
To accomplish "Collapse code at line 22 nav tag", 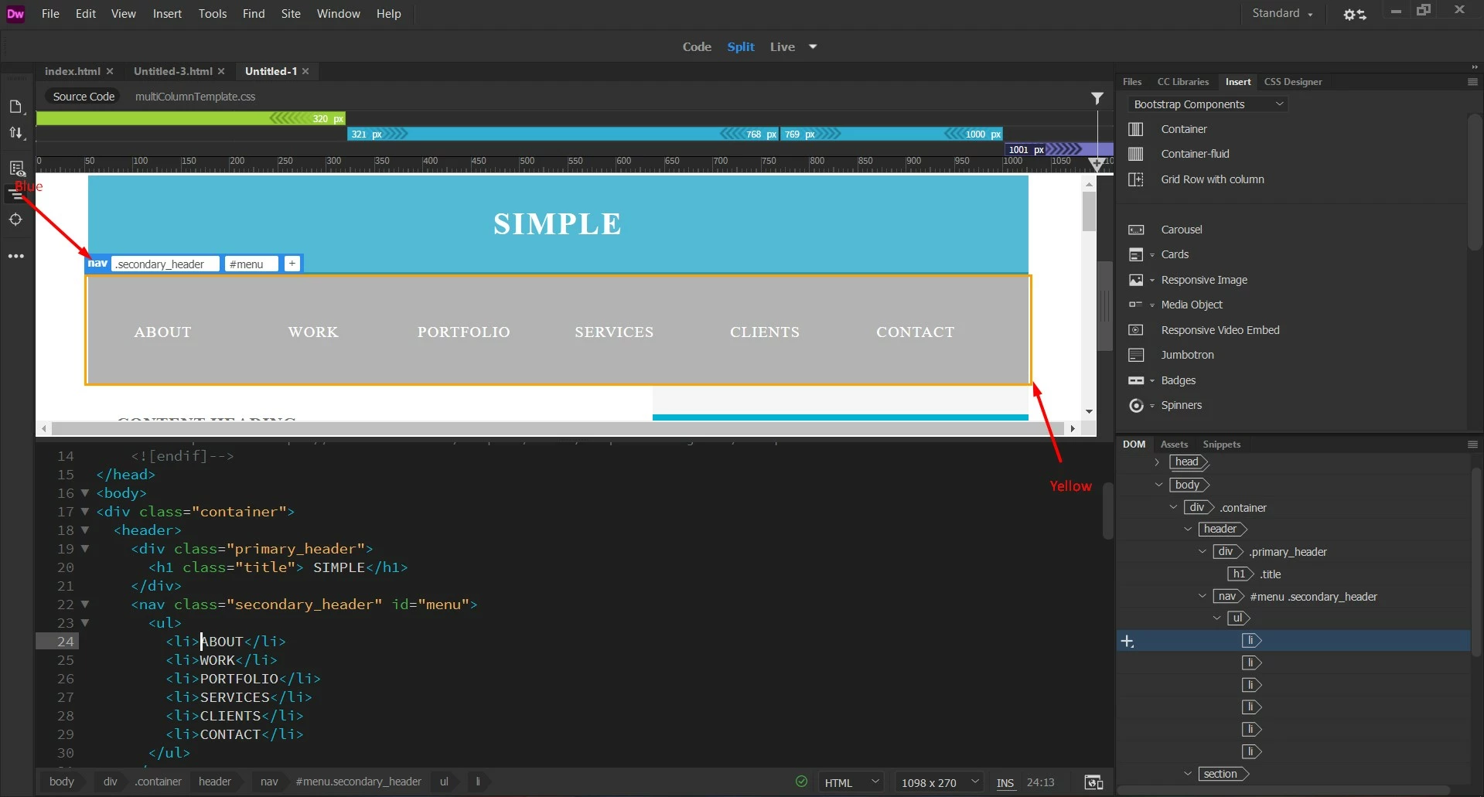I will click(85, 604).
